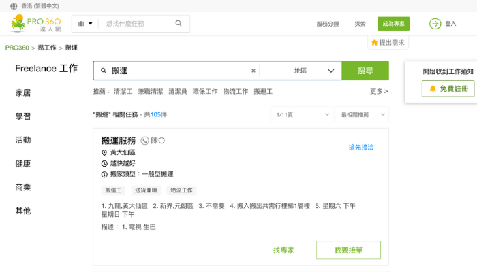Click the 105 results count
The image size is (477, 272).
tap(155, 114)
